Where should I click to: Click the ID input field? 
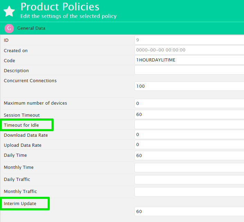click(189, 40)
